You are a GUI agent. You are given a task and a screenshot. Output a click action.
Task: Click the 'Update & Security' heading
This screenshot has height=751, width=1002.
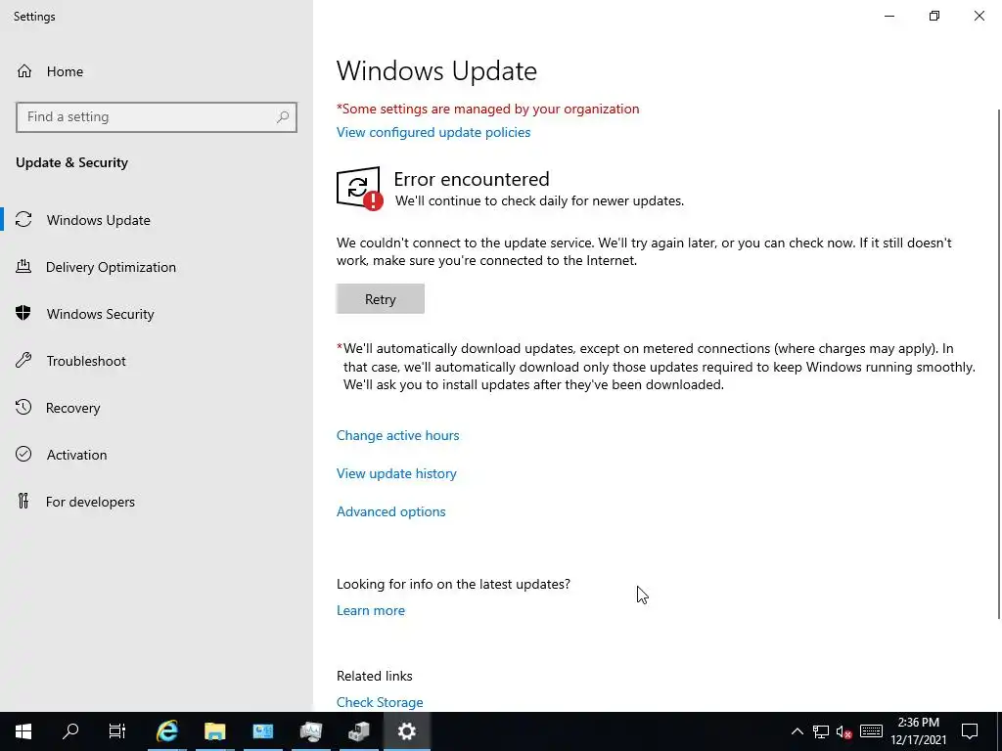pos(71,162)
